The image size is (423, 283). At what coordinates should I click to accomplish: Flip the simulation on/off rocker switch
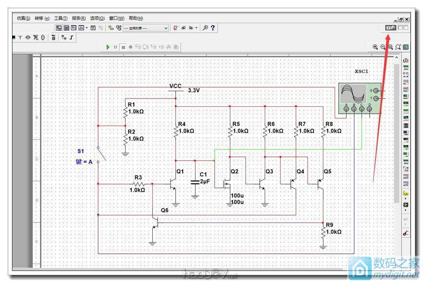[390, 28]
